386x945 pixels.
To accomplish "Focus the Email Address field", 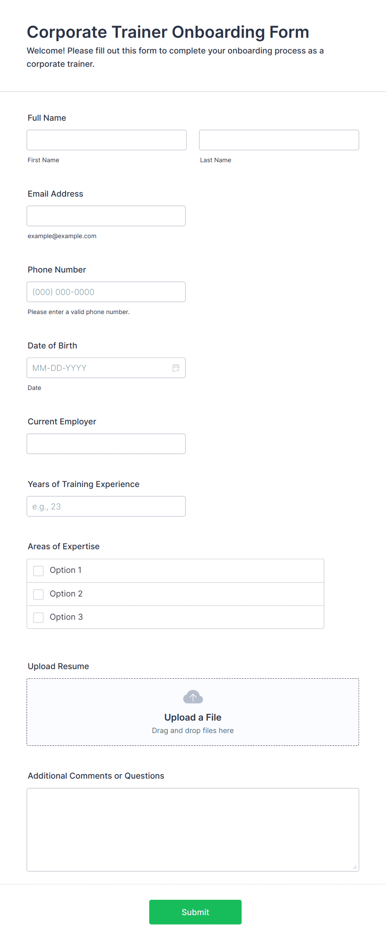I will [x=106, y=216].
